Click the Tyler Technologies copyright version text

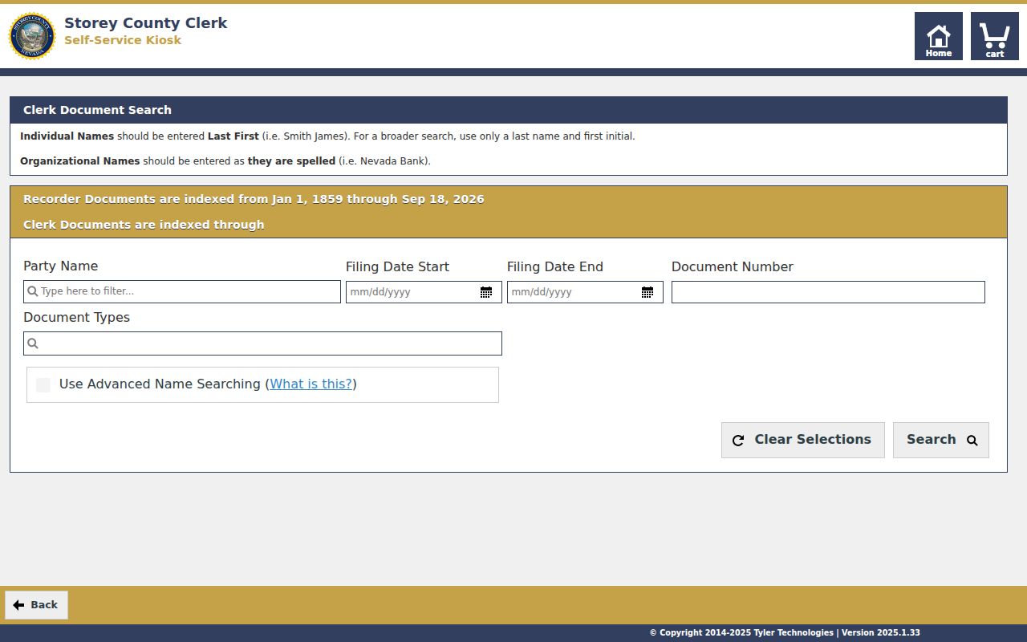point(785,633)
